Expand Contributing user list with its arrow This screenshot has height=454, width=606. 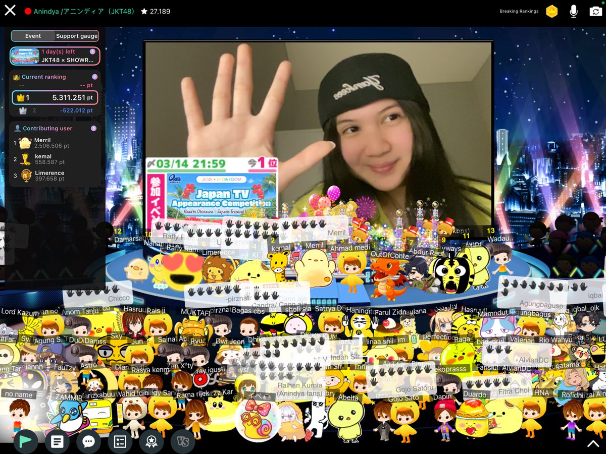[93, 129]
